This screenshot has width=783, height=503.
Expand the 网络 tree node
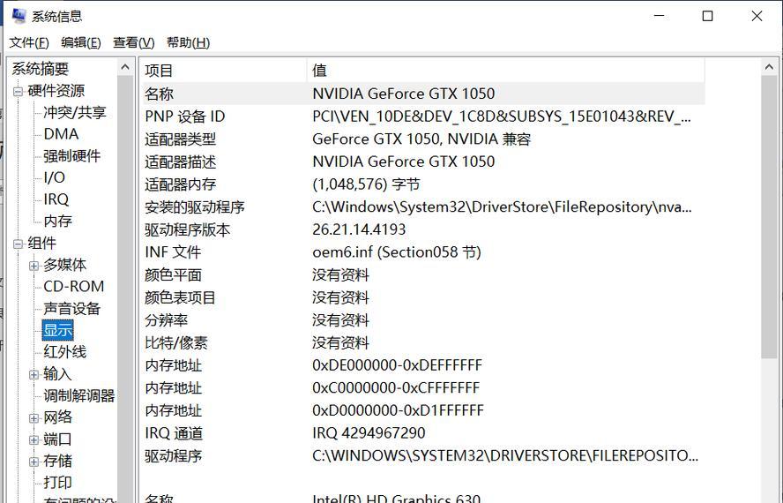[34, 417]
